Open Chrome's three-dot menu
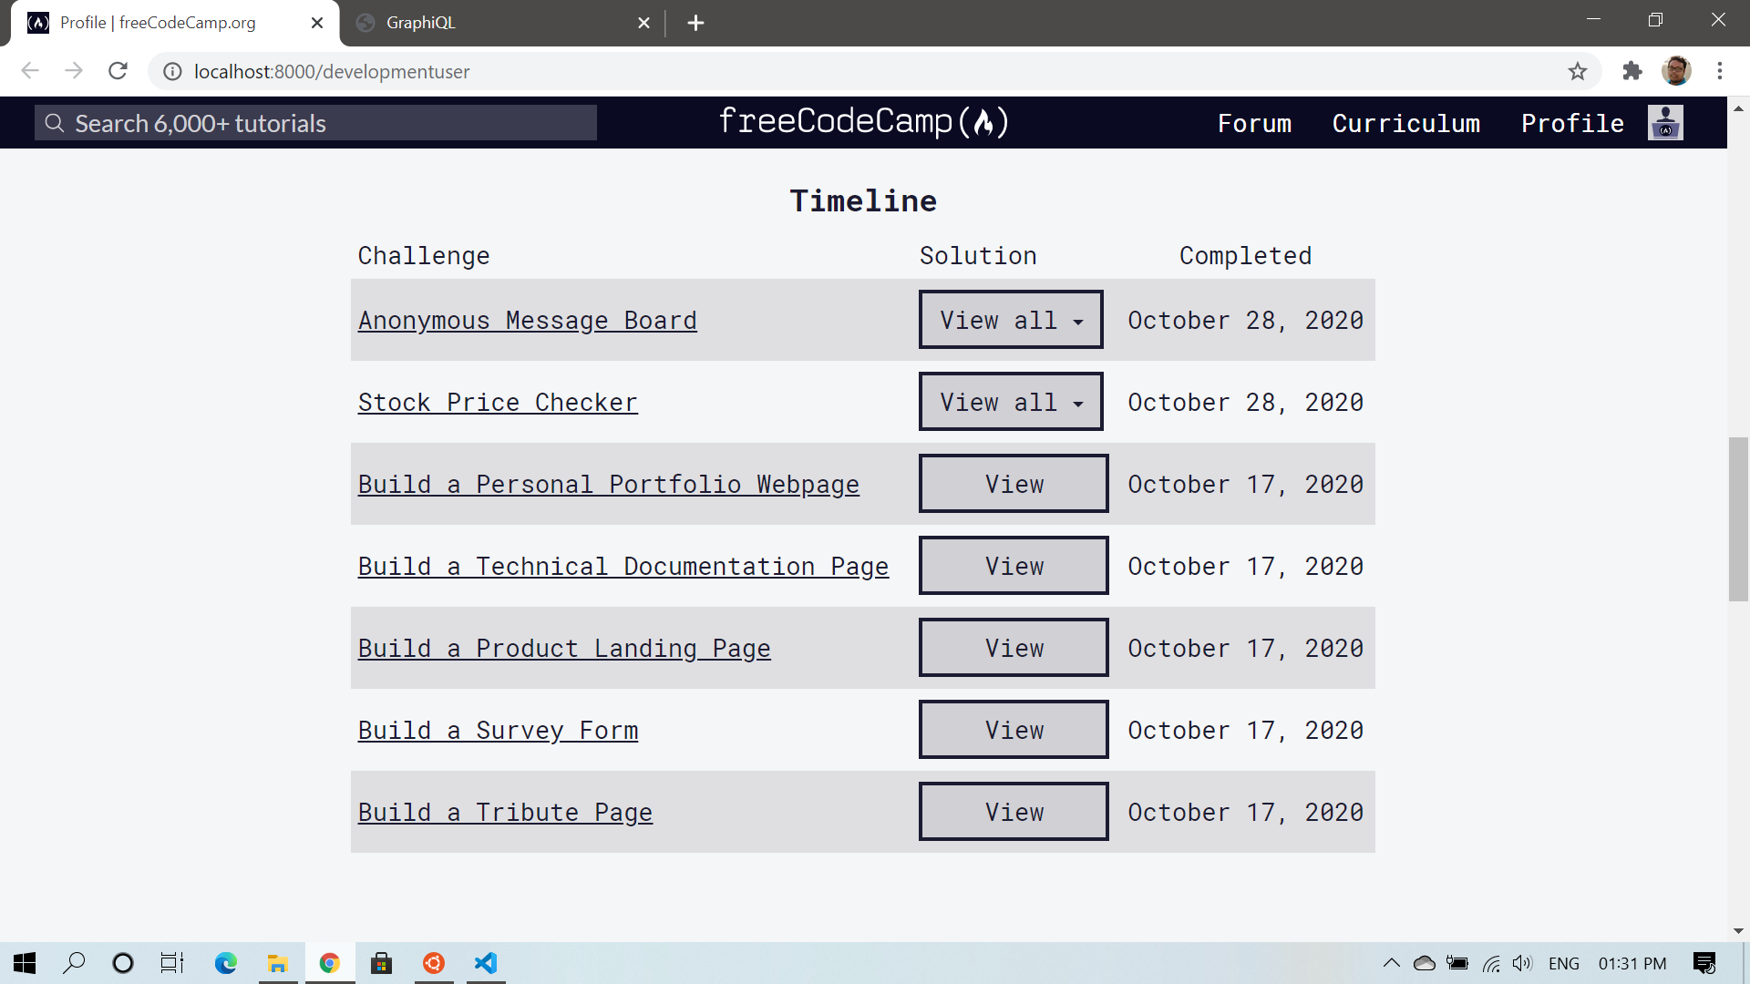The height and width of the screenshot is (984, 1750). click(1721, 71)
